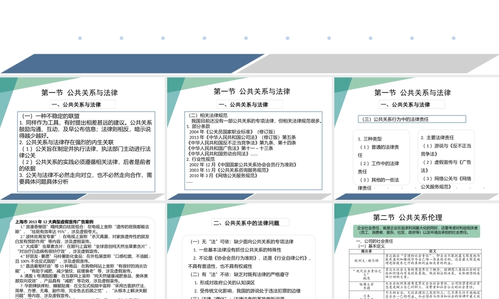499x299 pixels.
Task: Select the second dot in the top indicator row
Action: pyautogui.click(x=120, y=37)
